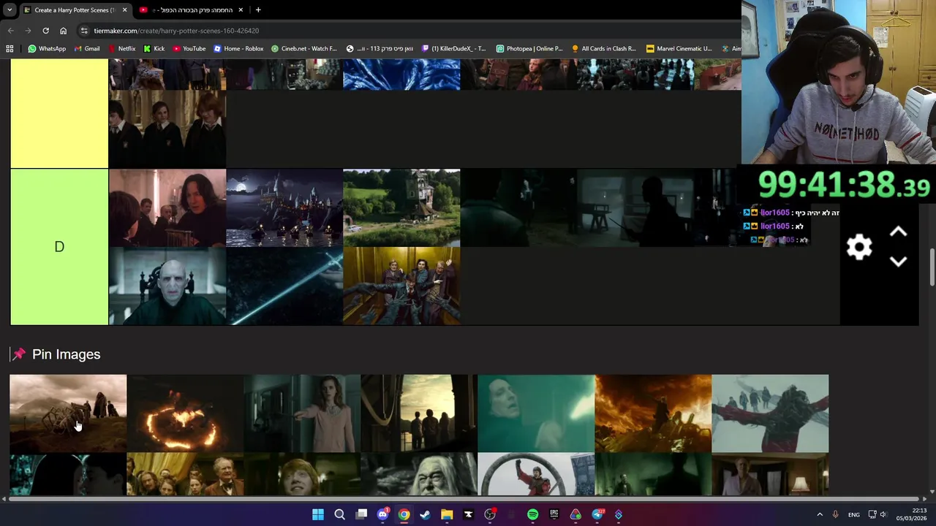936x526 pixels.
Task: Select three students image in yellow tier
Action: pos(167,129)
